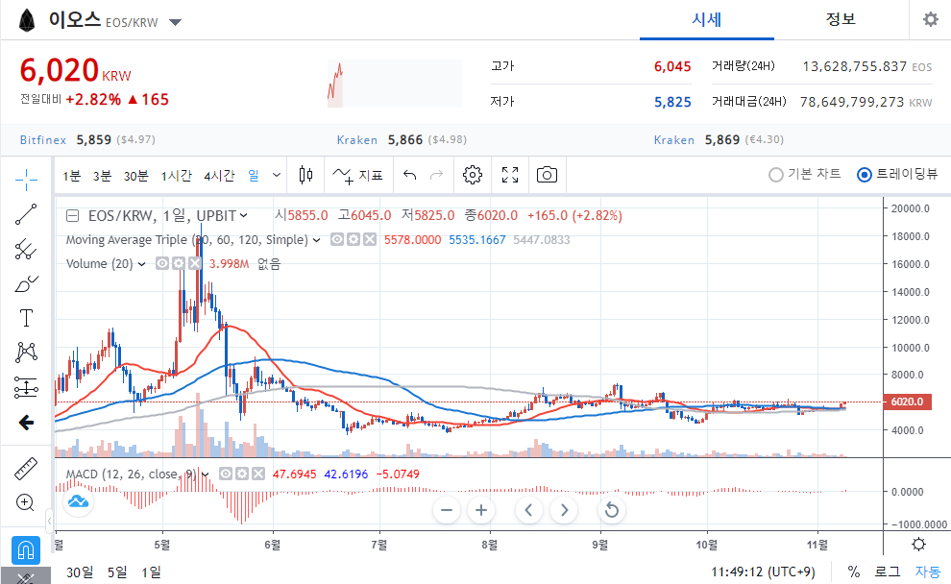Remove the Moving Average Triple indicator
The height and width of the screenshot is (584, 951).
(370, 239)
